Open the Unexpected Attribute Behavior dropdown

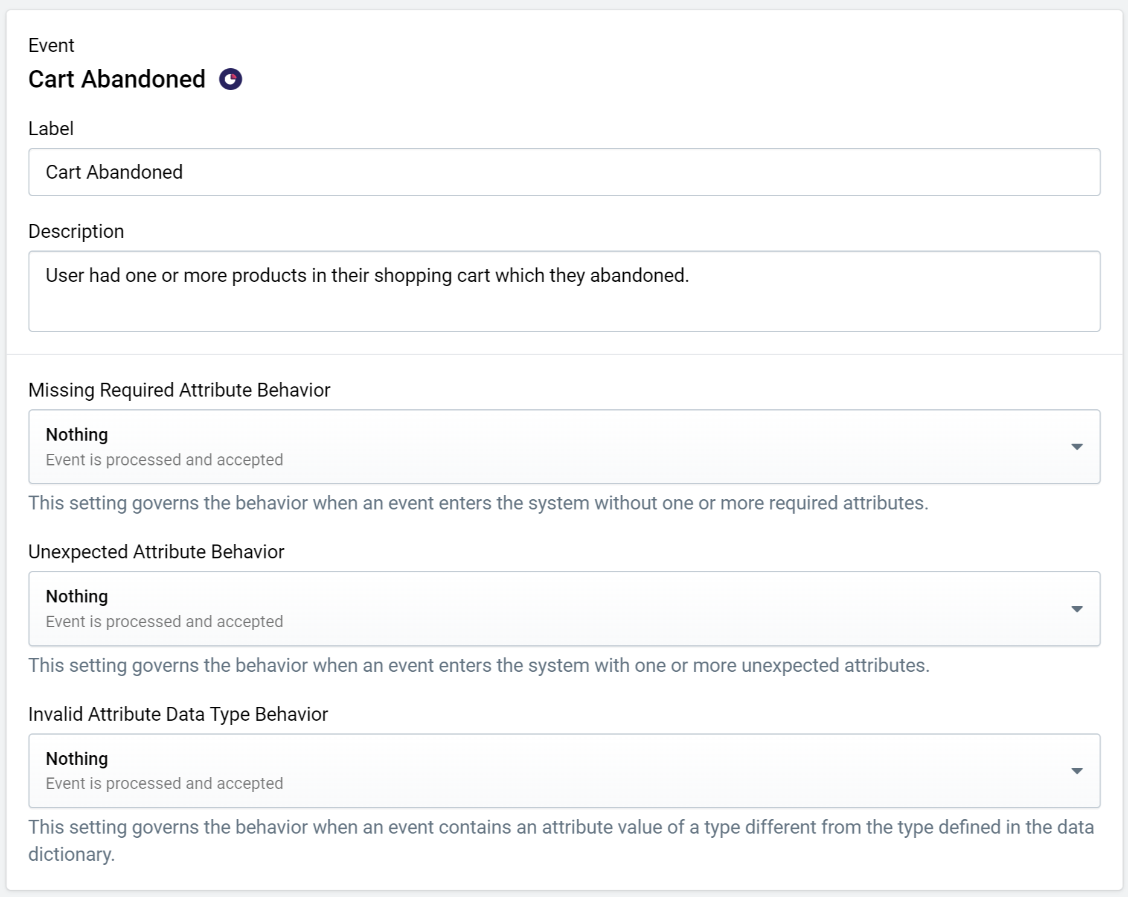564,608
